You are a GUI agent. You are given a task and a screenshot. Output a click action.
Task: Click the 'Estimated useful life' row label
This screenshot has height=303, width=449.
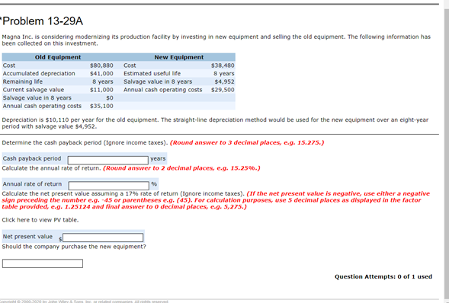click(x=152, y=73)
